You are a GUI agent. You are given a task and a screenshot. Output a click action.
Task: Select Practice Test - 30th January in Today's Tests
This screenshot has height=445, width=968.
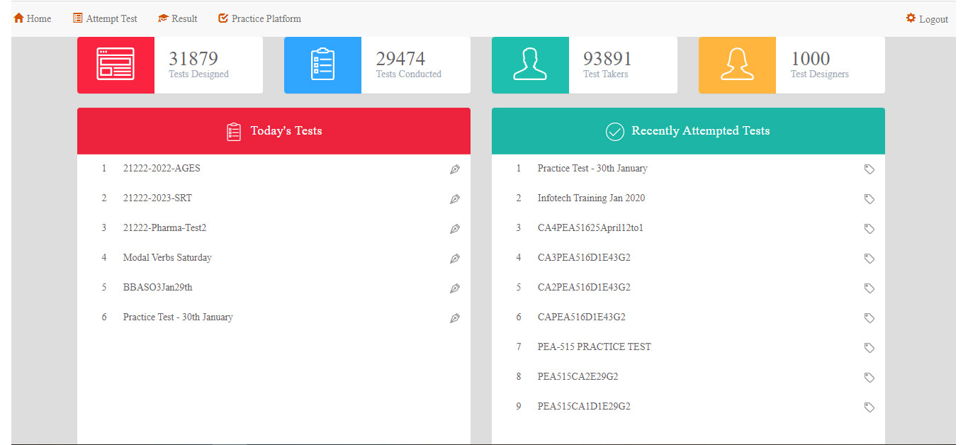click(x=178, y=317)
